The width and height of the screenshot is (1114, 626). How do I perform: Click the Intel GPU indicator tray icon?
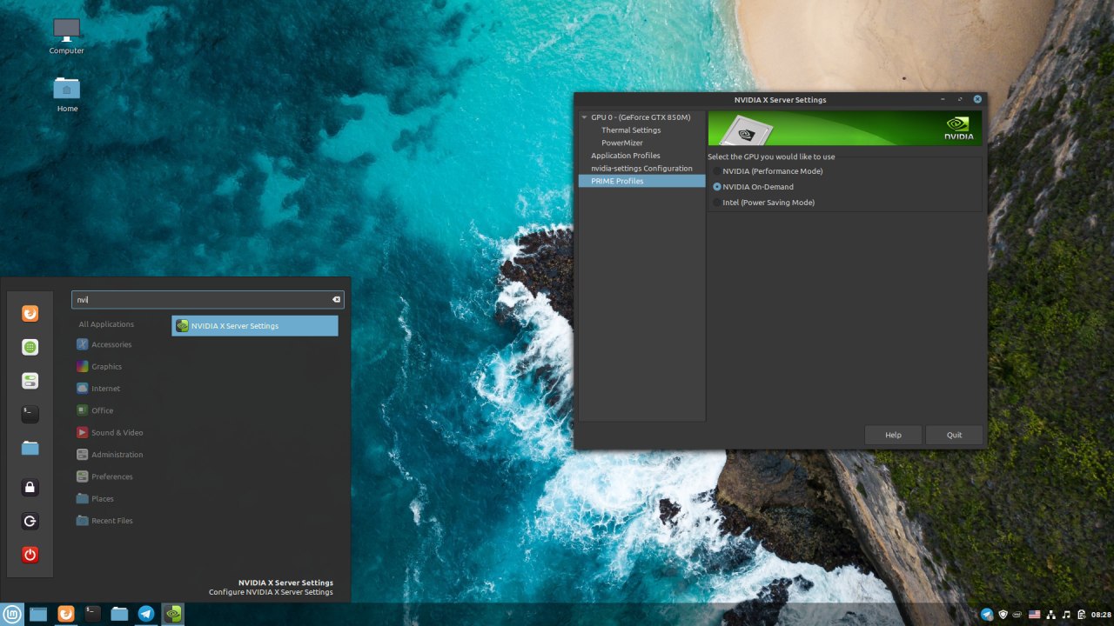1018,615
